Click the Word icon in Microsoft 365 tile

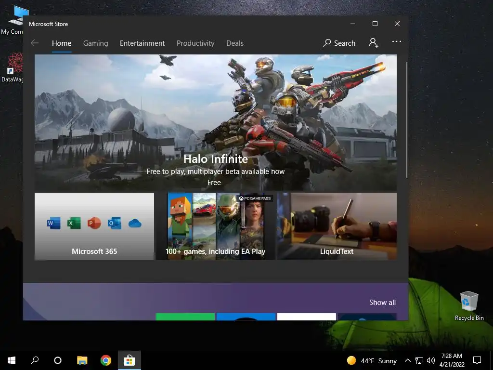(54, 223)
